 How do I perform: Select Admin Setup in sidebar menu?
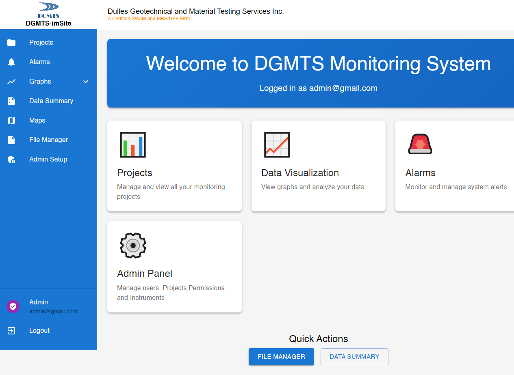point(48,159)
